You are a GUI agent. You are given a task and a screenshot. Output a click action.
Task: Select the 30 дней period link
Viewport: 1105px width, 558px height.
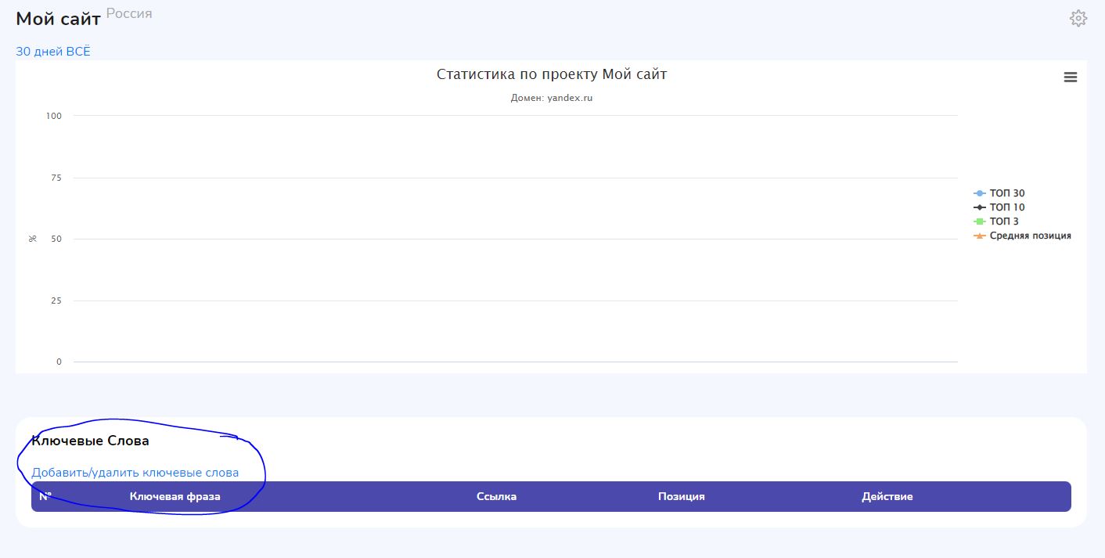pos(33,52)
